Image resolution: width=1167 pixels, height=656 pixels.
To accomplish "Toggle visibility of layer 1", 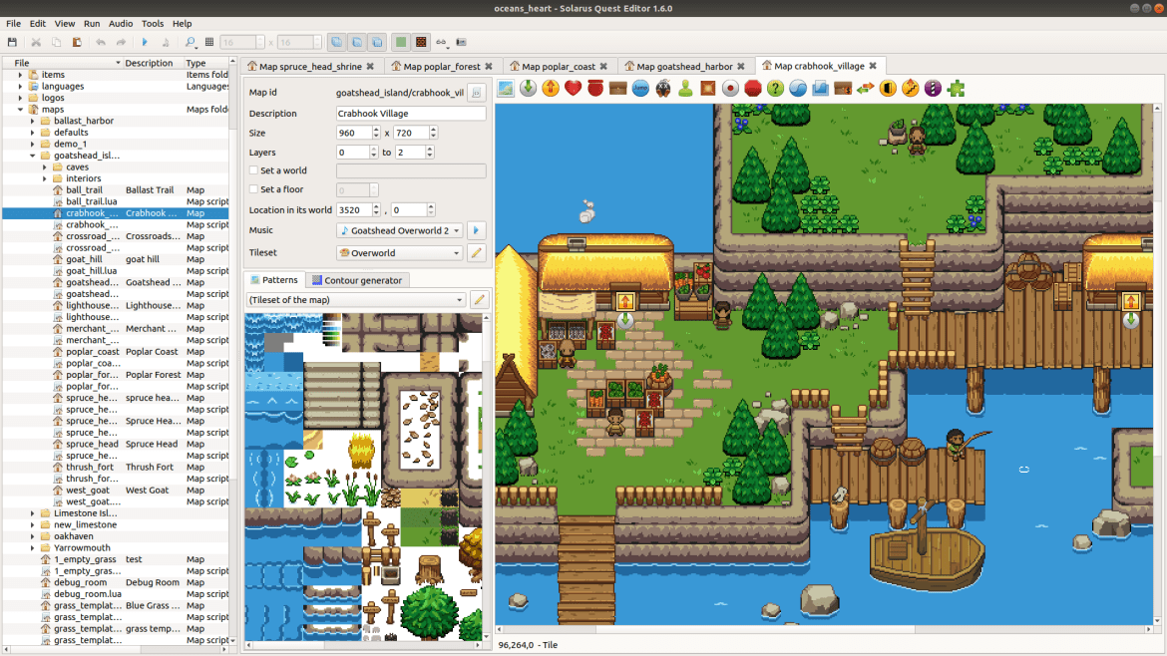I will (356, 43).
